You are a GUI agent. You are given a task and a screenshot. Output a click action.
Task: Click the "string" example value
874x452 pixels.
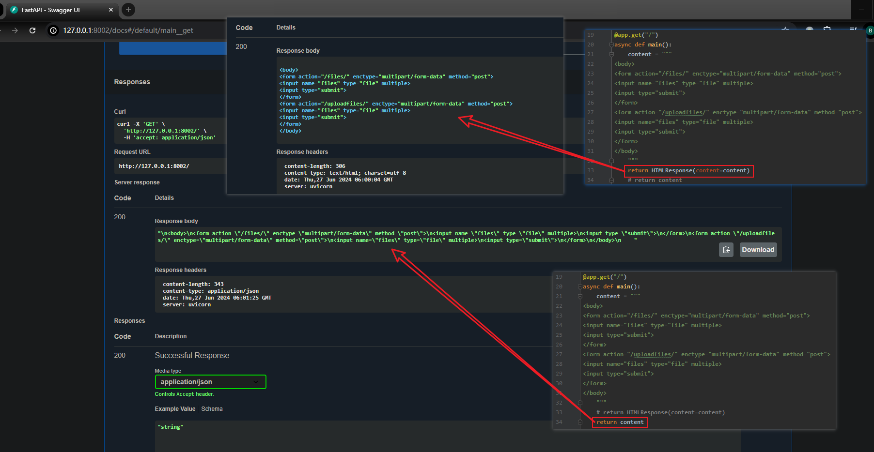171,427
